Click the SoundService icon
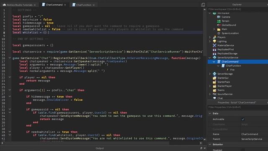Viewport: 268px width, 151px height. coord(214,94)
